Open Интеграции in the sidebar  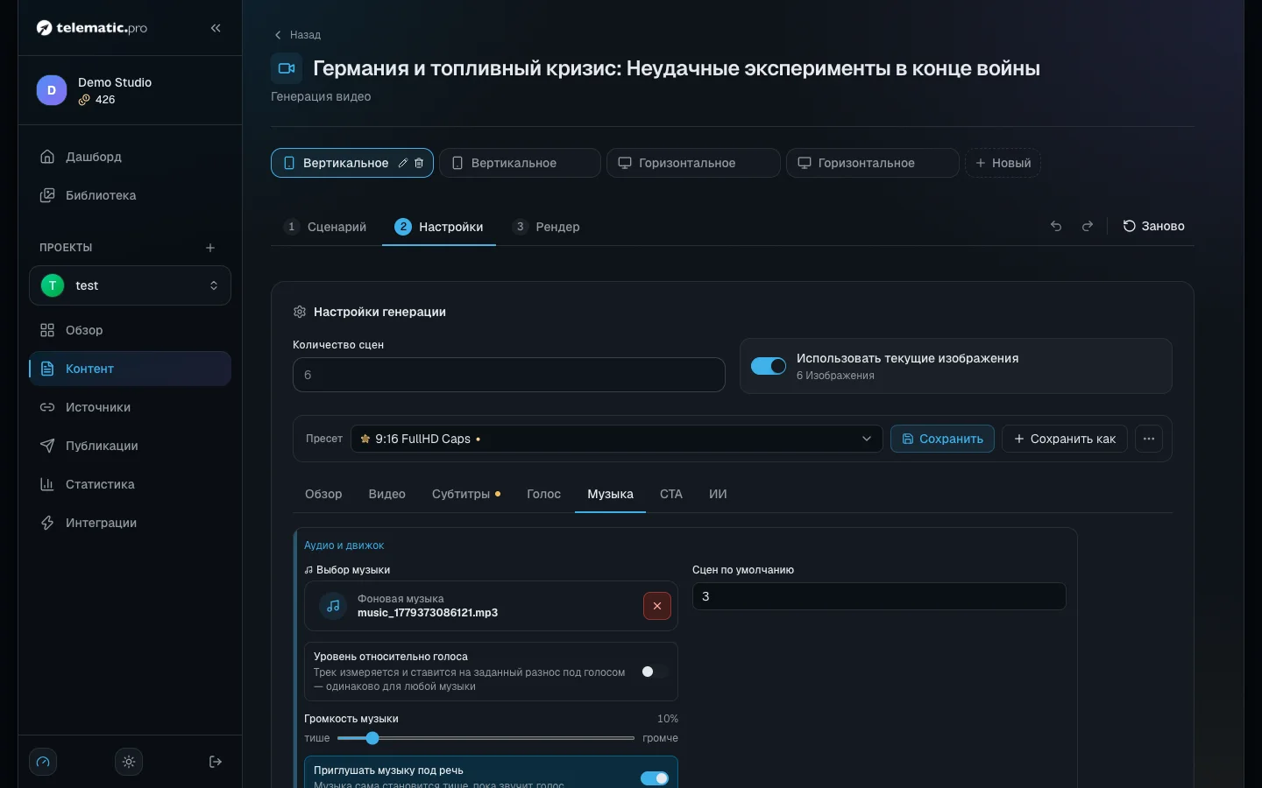click(130, 523)
